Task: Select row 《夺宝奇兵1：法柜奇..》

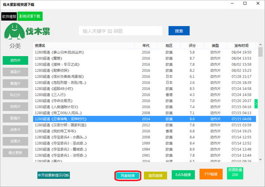Action: pos(144,155)
